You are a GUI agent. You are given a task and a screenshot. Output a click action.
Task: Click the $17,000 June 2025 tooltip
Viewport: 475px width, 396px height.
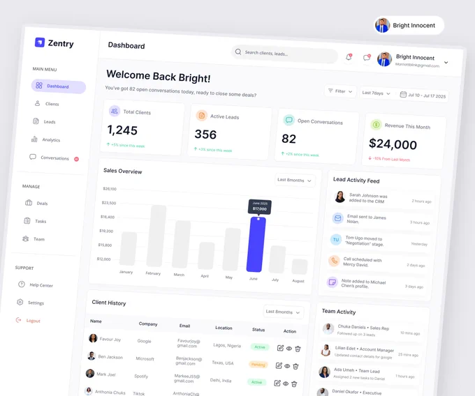tap(260, 207)
